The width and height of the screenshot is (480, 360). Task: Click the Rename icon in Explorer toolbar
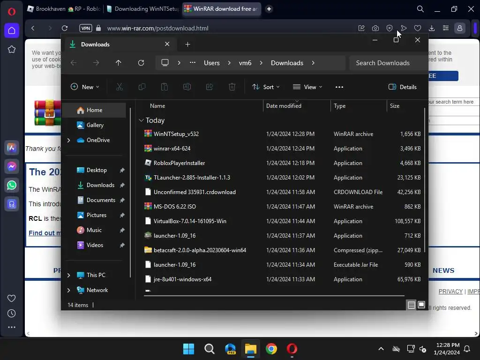[x=187, y=87]
